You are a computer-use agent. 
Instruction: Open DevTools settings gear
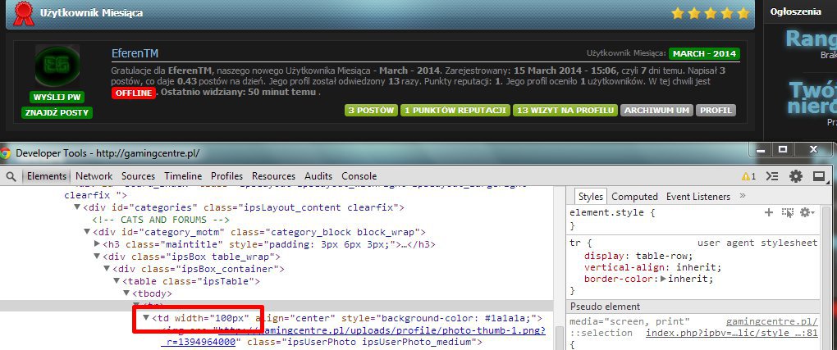[x=795, y=176]
